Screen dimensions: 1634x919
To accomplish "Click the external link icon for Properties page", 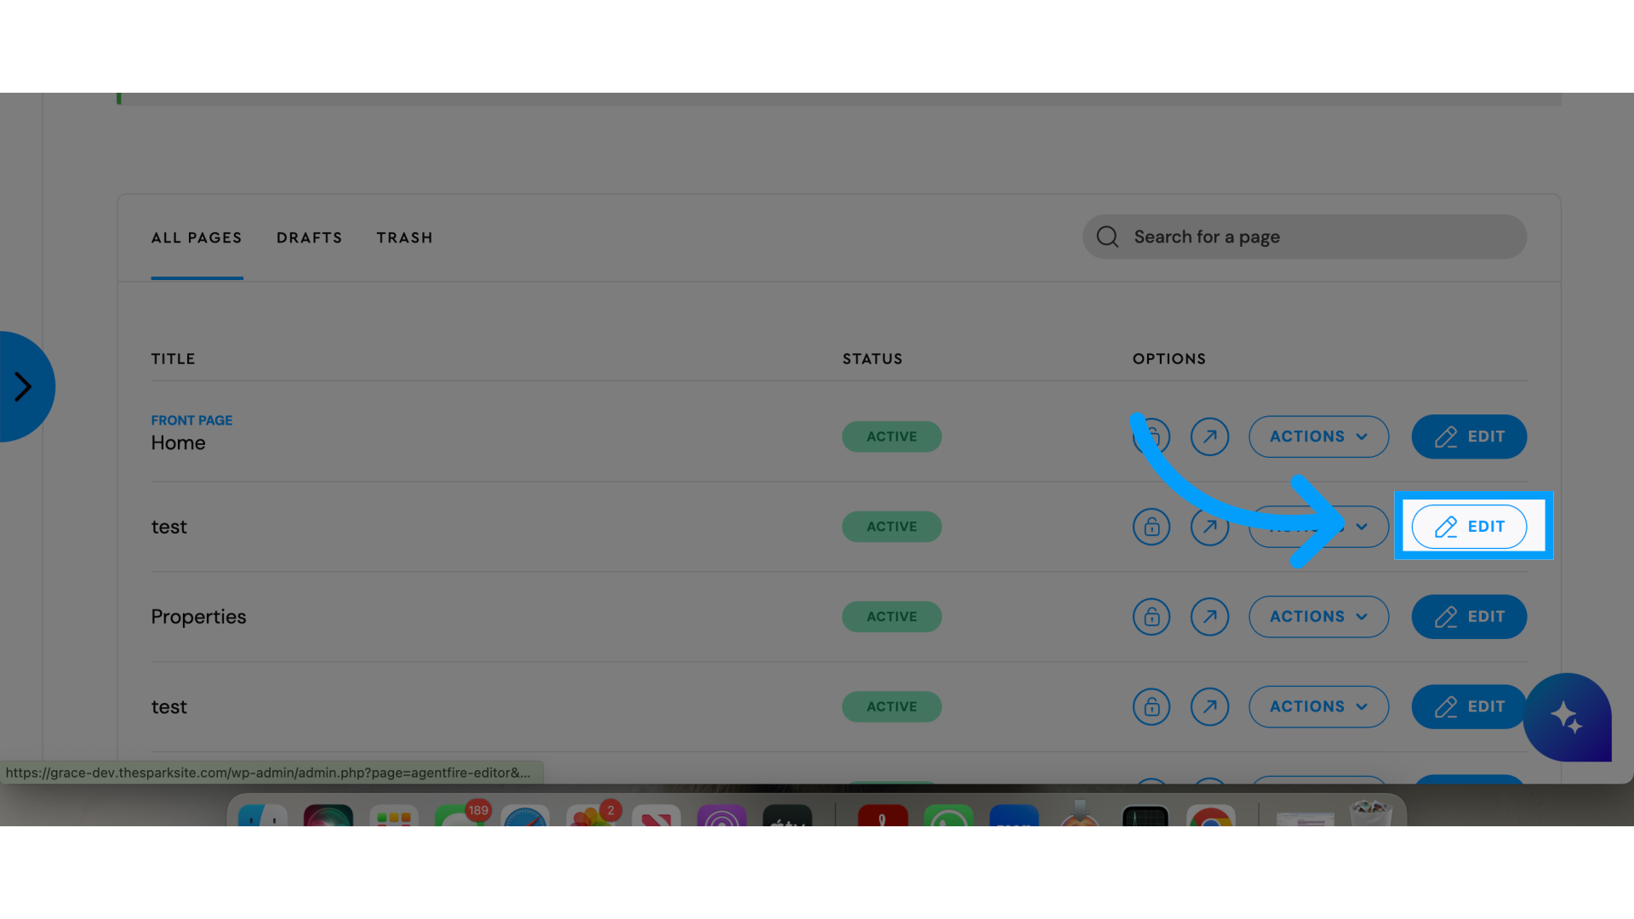I will tap(1210, 616).
